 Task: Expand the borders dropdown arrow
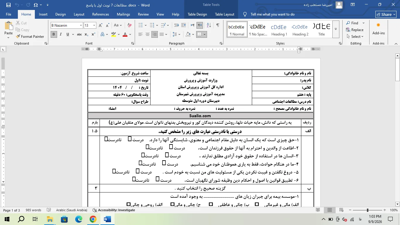click(x=204, y=34)
